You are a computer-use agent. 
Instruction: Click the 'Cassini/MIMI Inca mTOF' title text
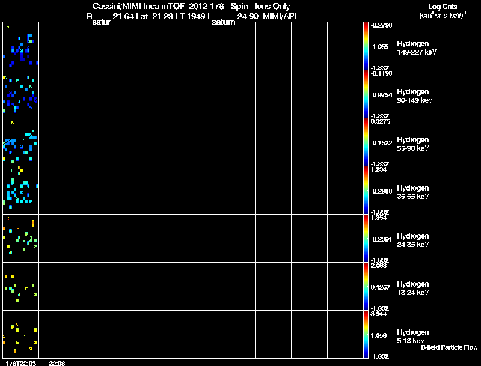[x=138, y=7]
